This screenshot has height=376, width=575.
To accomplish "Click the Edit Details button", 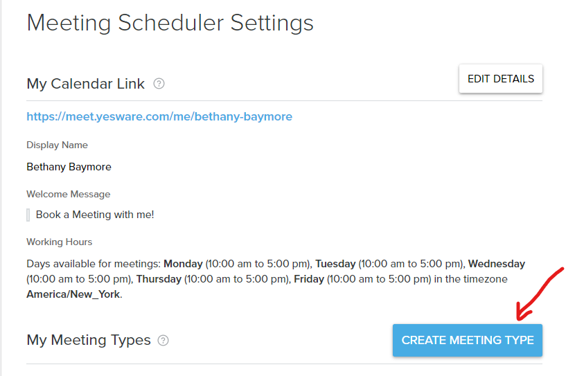I will pos(501,79).
